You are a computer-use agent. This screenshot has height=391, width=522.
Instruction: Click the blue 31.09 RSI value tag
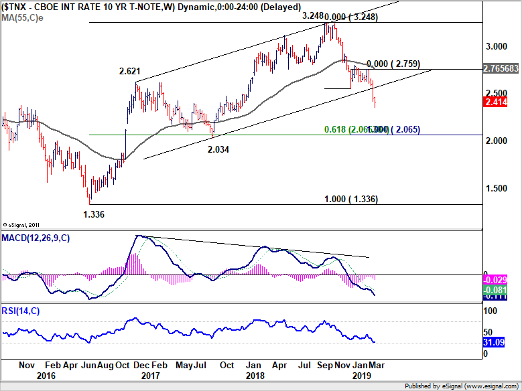click(494, 342)
